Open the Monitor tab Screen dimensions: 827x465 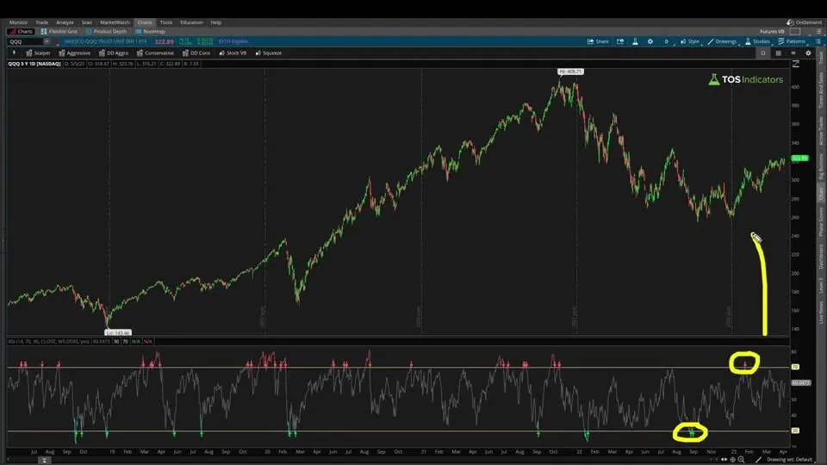18,22
